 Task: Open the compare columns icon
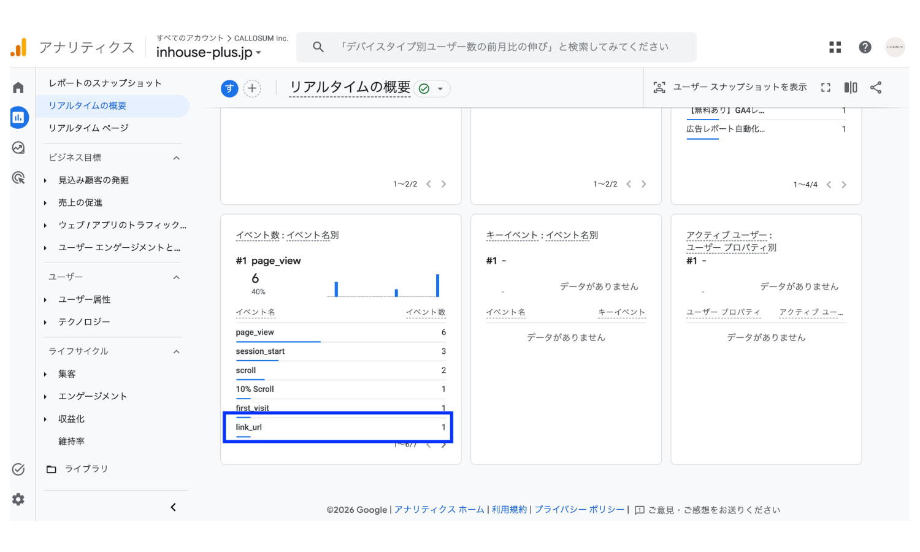[x=851, y=88]
